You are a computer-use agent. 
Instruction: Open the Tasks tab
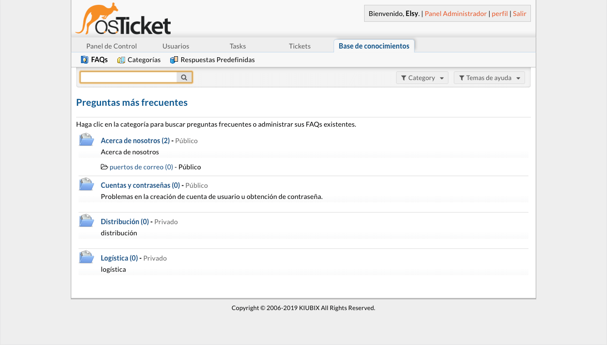tap(238, 46)
